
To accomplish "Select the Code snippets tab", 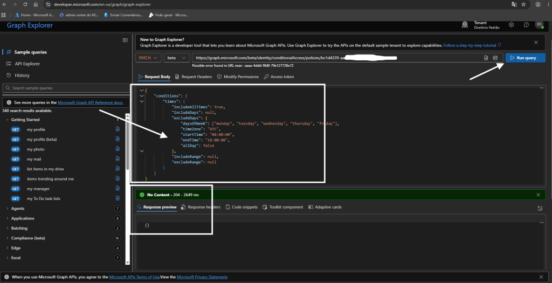I will (x=241, y=207).
